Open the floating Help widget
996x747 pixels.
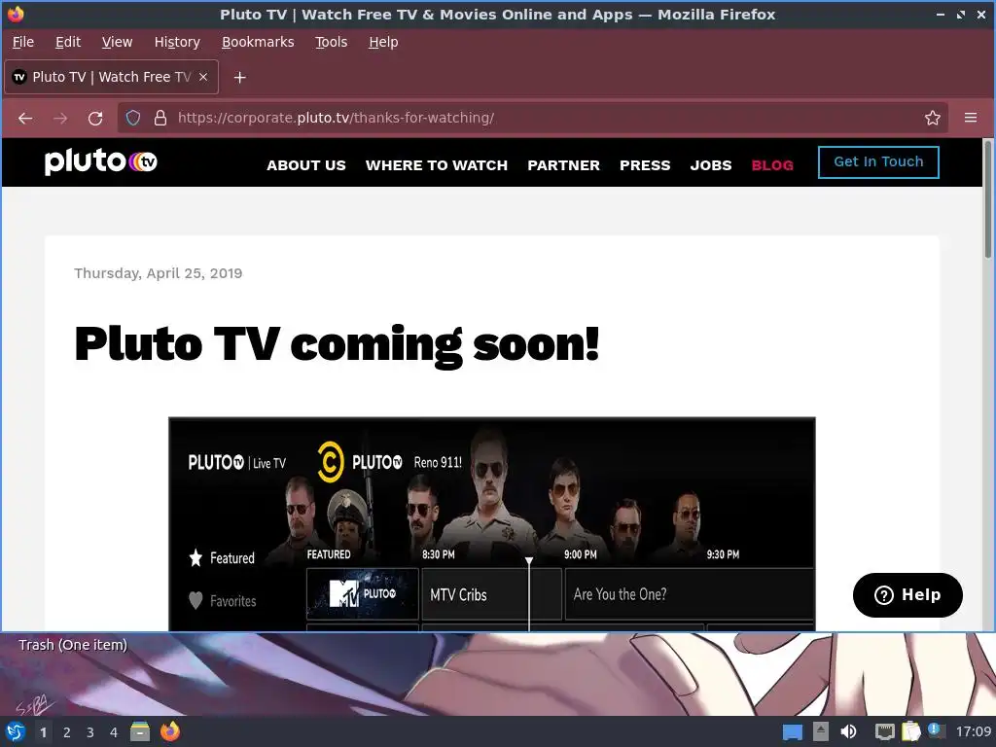tap(907, 595)
